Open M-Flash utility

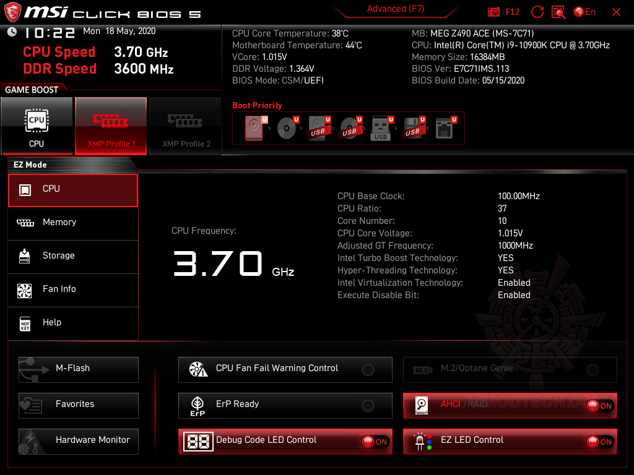pyautogui.click(x=79, y=370)
